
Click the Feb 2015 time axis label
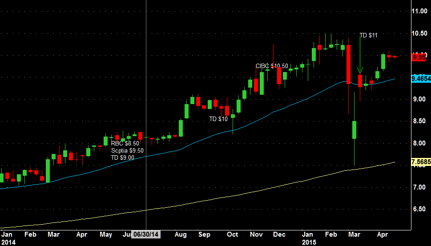tap(331, 234)
